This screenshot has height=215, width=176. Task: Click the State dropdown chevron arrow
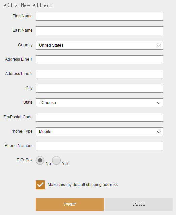point(159,103)
